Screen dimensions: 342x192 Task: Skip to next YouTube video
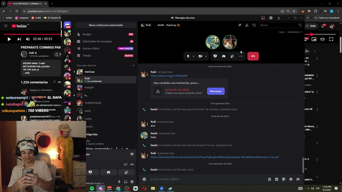click(19, 39)
